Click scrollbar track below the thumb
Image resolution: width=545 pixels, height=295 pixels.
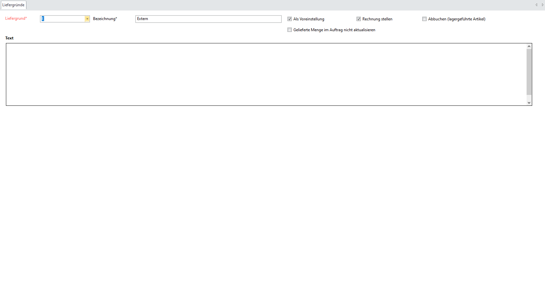pos(529,98)
